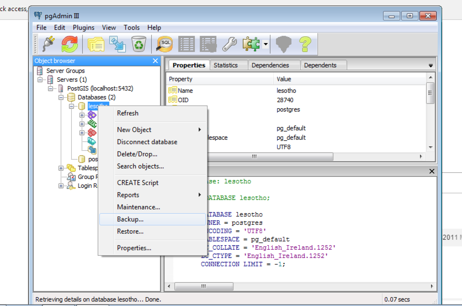Click the Databases folder icon

[71, 97]
